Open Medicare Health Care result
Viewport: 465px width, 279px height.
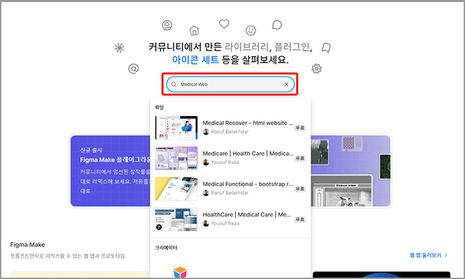click(x=231, y=158)
